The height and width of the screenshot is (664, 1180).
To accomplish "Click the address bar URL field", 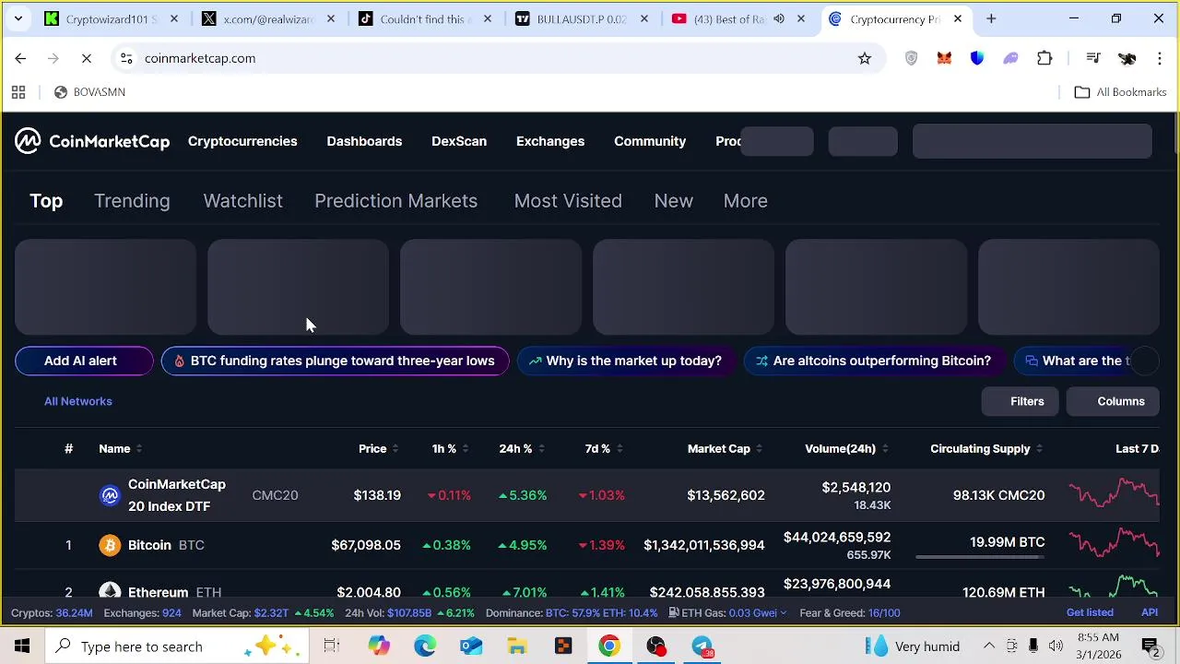I will (x=498, y=58).
